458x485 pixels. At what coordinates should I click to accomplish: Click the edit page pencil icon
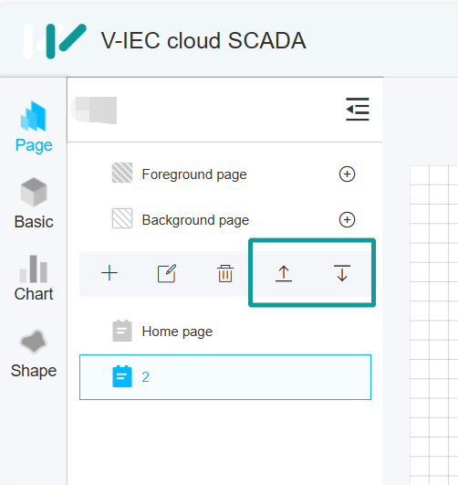(x=167, y=273)
